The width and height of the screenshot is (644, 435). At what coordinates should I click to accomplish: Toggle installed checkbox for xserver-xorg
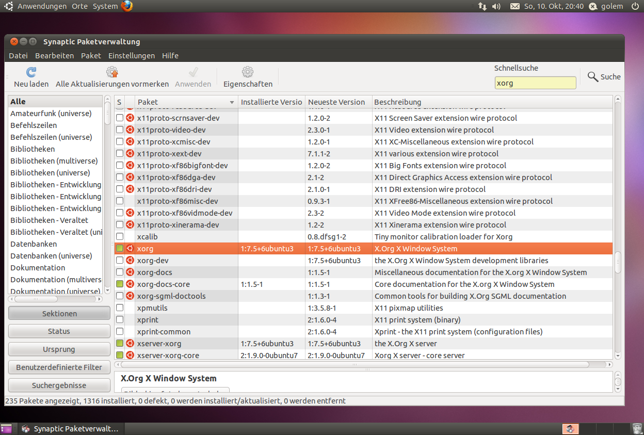[120, 344]
